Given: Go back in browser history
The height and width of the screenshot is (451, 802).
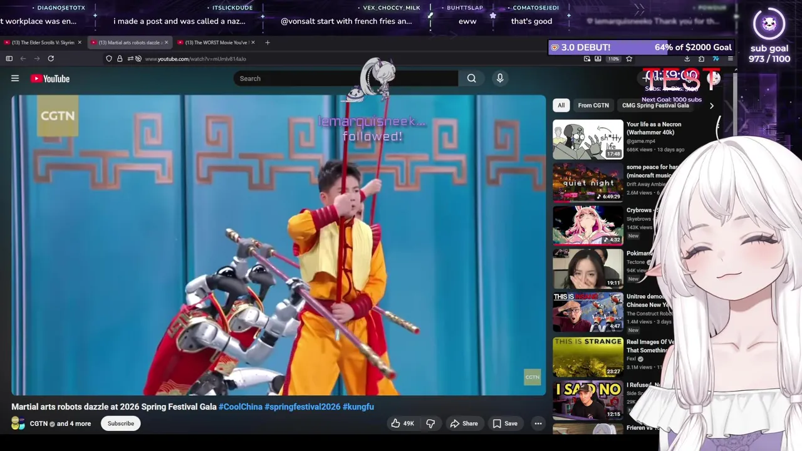Looking at the screenshot, I should pos(23,58).
